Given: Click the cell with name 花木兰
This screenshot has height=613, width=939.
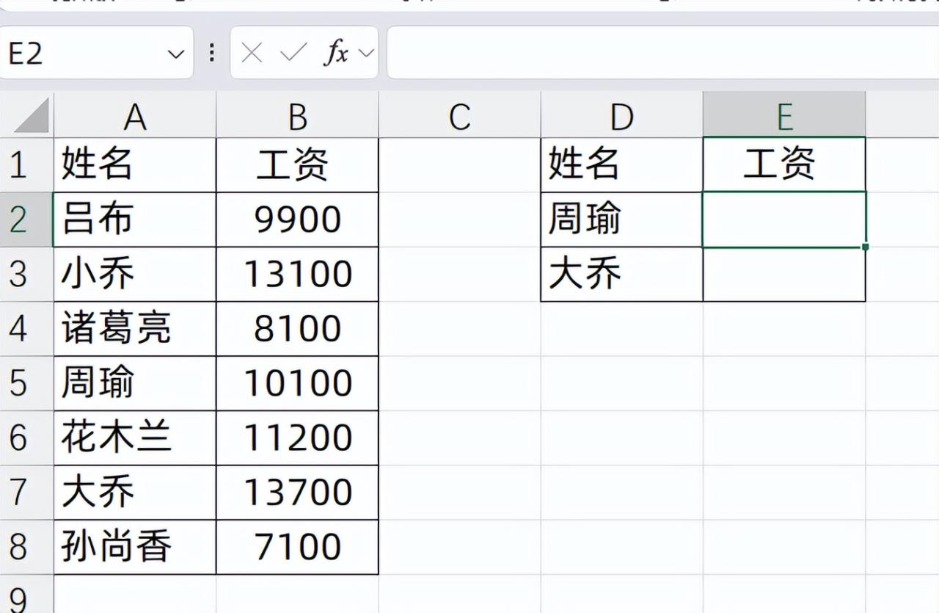Looking at the screenshot, I should click(135, 438).
